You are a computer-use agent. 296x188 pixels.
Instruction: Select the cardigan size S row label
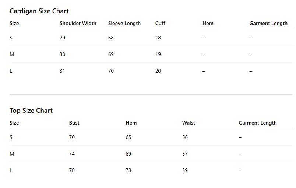(x=11, y=38)
